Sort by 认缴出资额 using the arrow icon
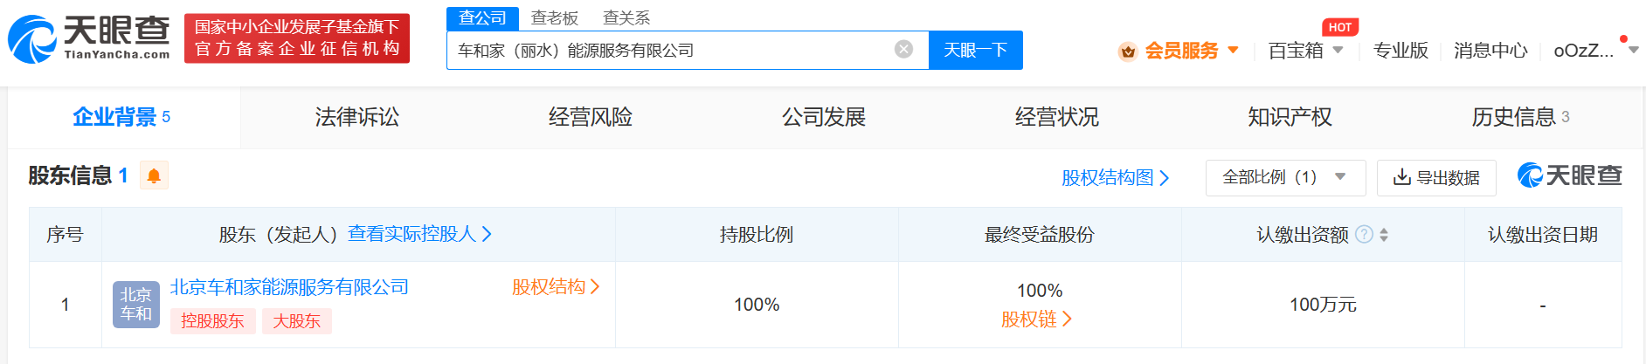The image size is (1646, 364). 1384,235
